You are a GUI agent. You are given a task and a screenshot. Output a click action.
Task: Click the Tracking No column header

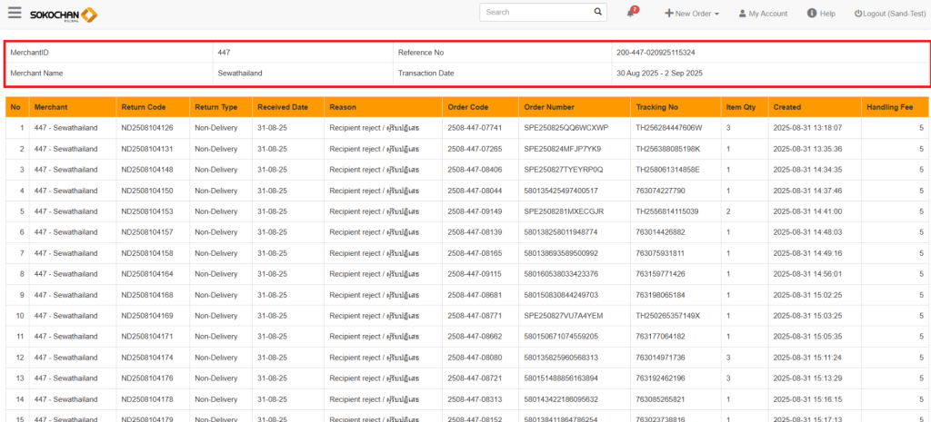coord(657,107)
